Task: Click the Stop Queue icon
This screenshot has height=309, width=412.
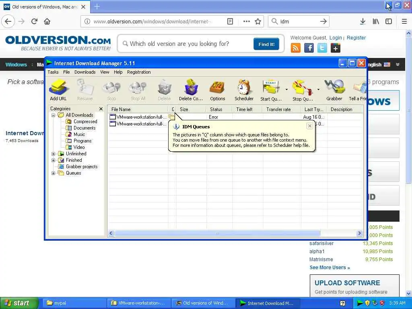Action: coord(303,90)
